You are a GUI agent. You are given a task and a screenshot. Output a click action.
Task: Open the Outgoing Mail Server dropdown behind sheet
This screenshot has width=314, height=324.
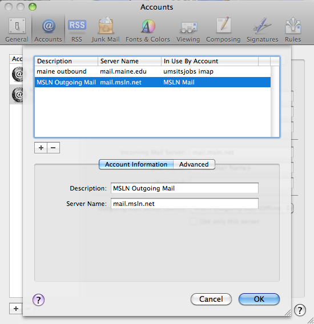click(x=241, y=208)
